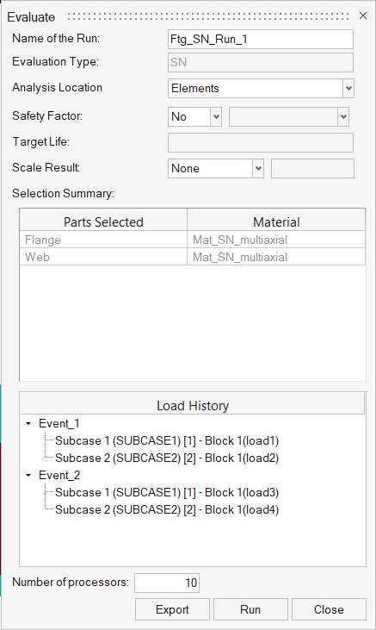
Task: Collapse the Event_2 tree node
Action: coord(28,476)
